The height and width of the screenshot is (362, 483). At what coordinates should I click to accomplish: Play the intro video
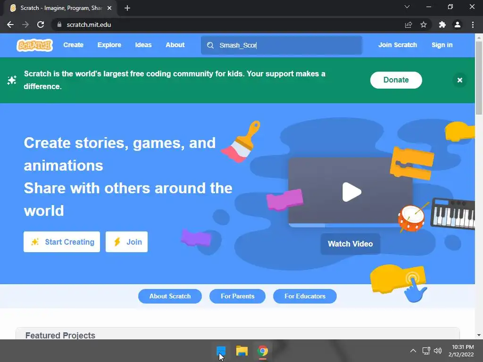click(351, 192)
